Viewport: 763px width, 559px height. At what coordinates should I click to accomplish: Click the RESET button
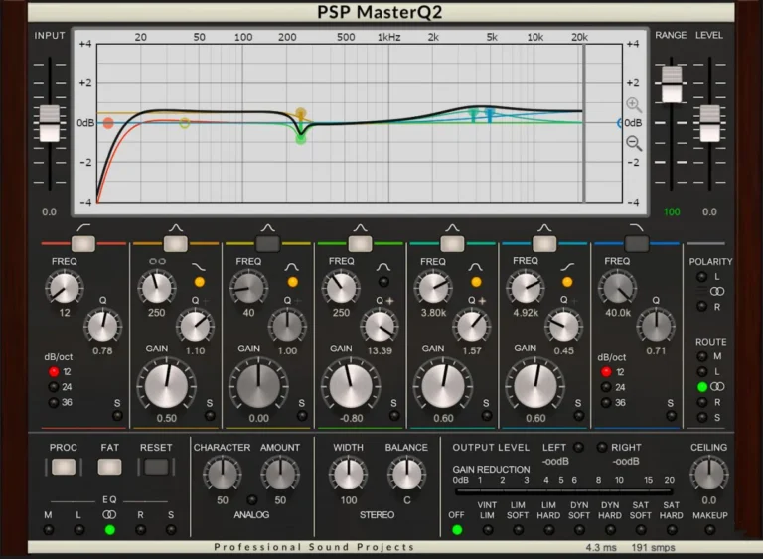tap(156, 467)
